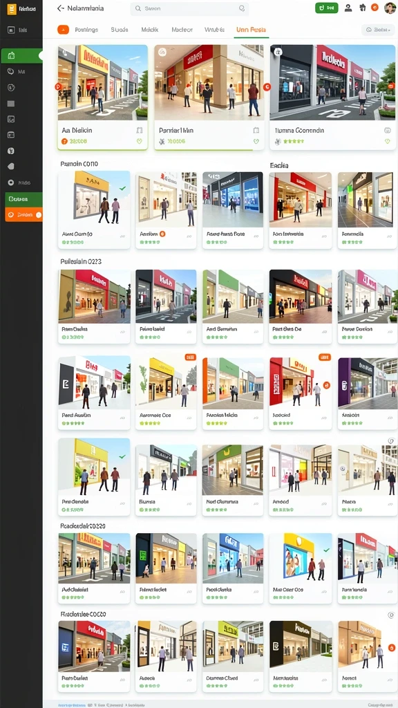Click the back arrow in header
Screen dimensions: 398x708
coord(61,8)
